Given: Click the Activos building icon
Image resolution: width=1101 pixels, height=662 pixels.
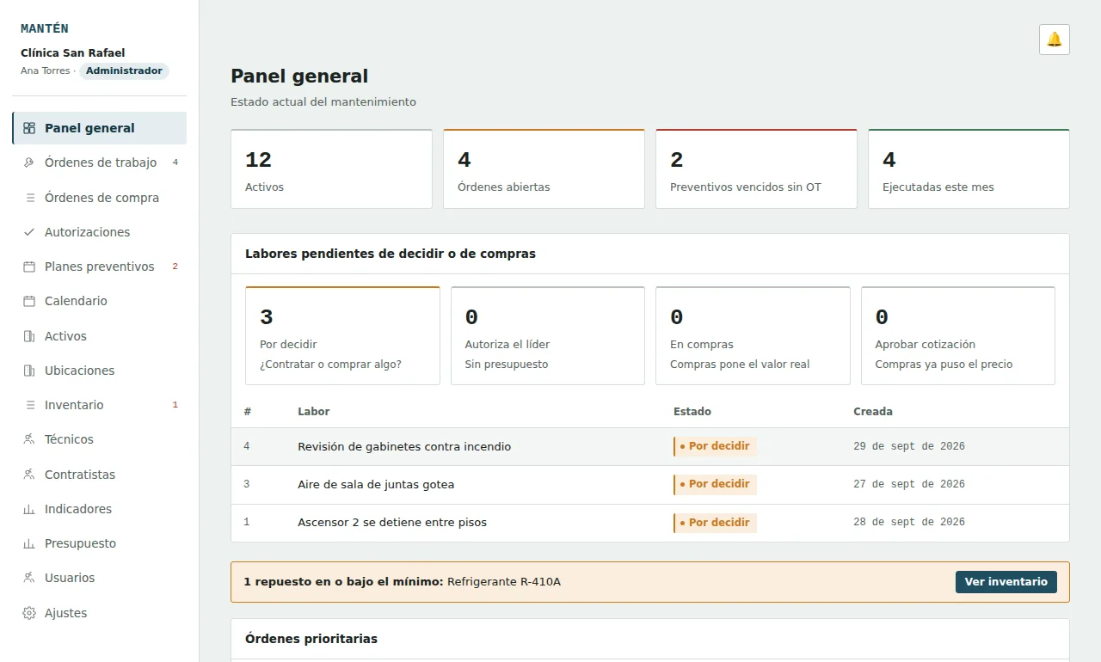Looking at the screenshot, I should [x=29, y=336].
